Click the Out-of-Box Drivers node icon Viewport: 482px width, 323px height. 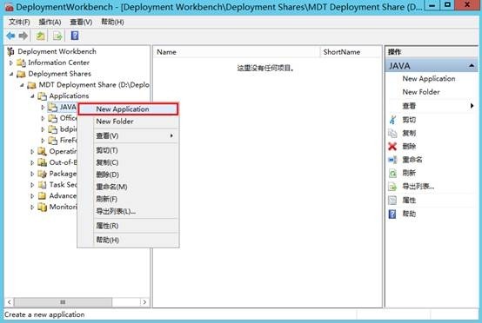(42, 162)
